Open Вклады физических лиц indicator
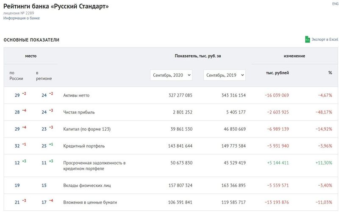The image size is (339, 212). pyautogui.click(x=87, y=185)
